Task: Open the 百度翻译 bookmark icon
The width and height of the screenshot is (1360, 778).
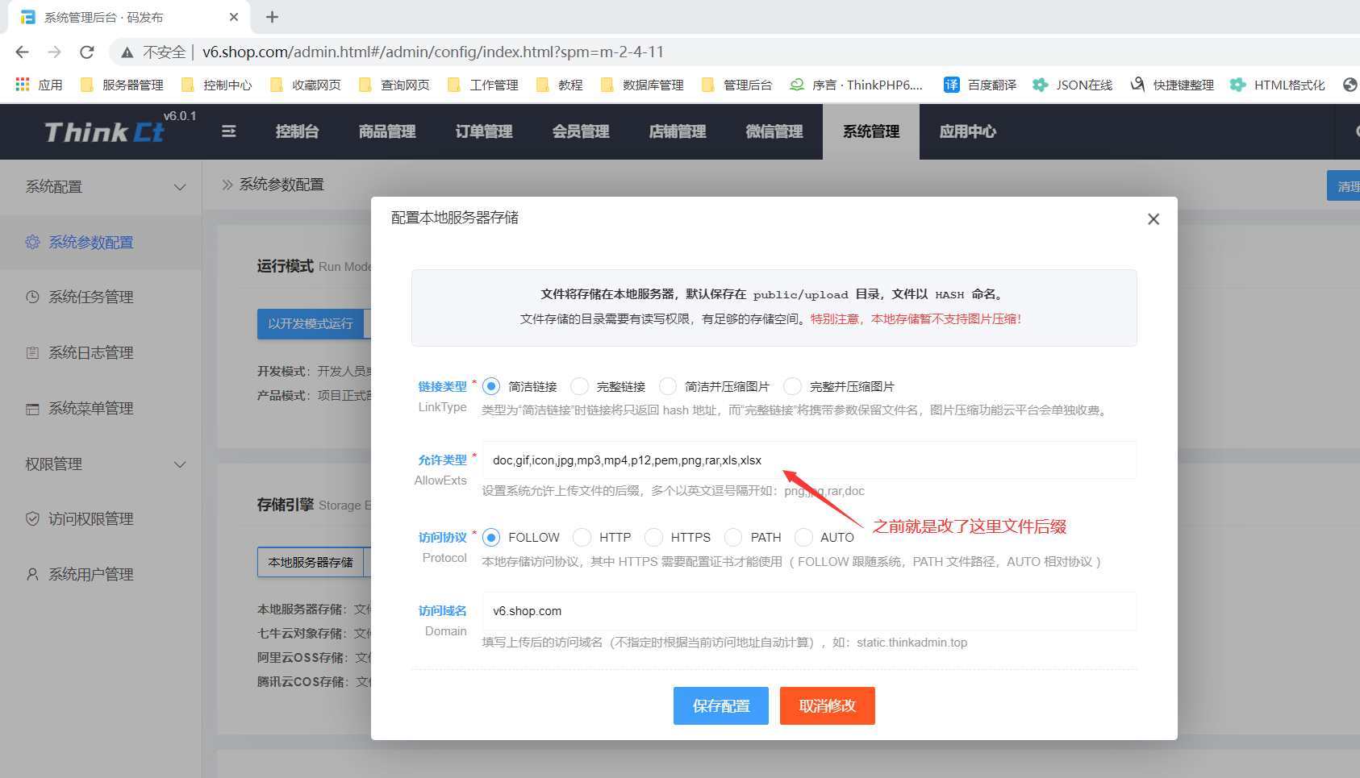Action: pos(952,85)
